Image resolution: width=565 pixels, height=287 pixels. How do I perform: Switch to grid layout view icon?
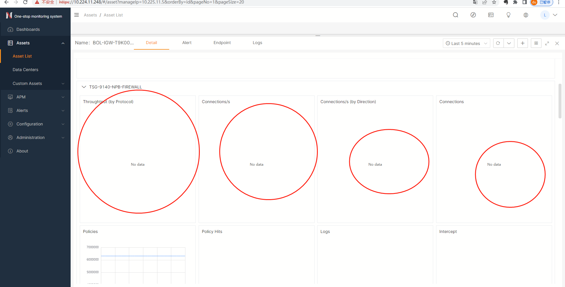(x=536, y=43)
